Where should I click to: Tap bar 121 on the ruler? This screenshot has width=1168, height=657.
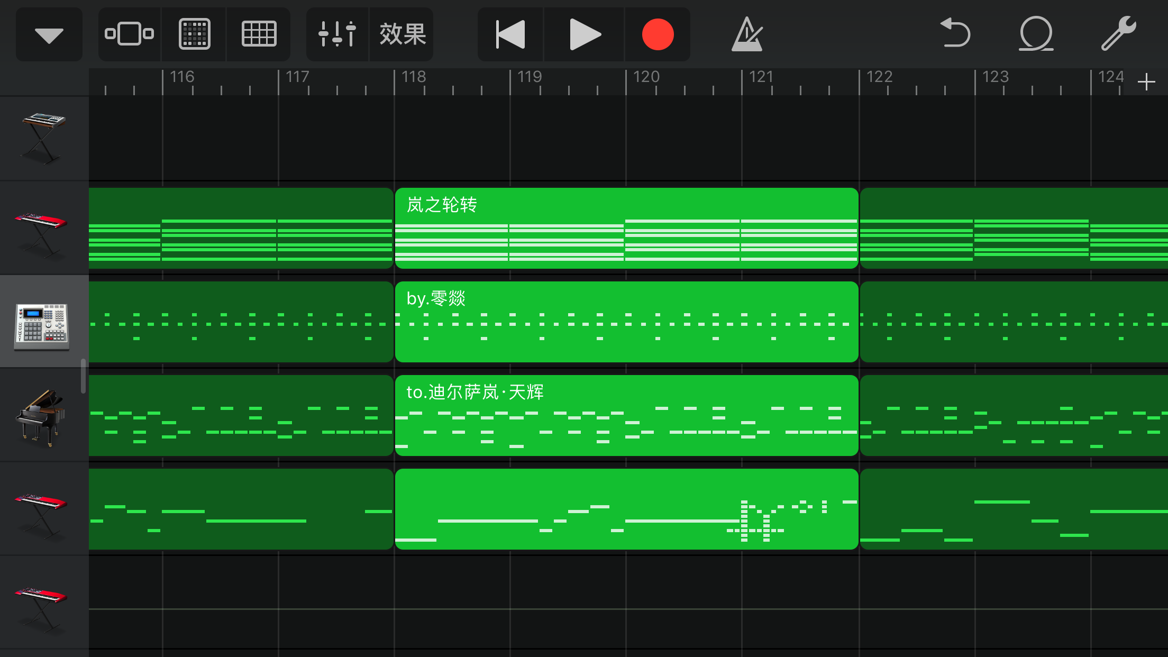point(761,77)
